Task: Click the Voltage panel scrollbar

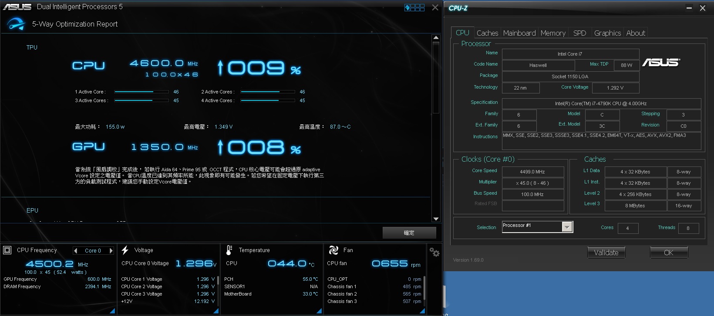Action: [218, 280]
